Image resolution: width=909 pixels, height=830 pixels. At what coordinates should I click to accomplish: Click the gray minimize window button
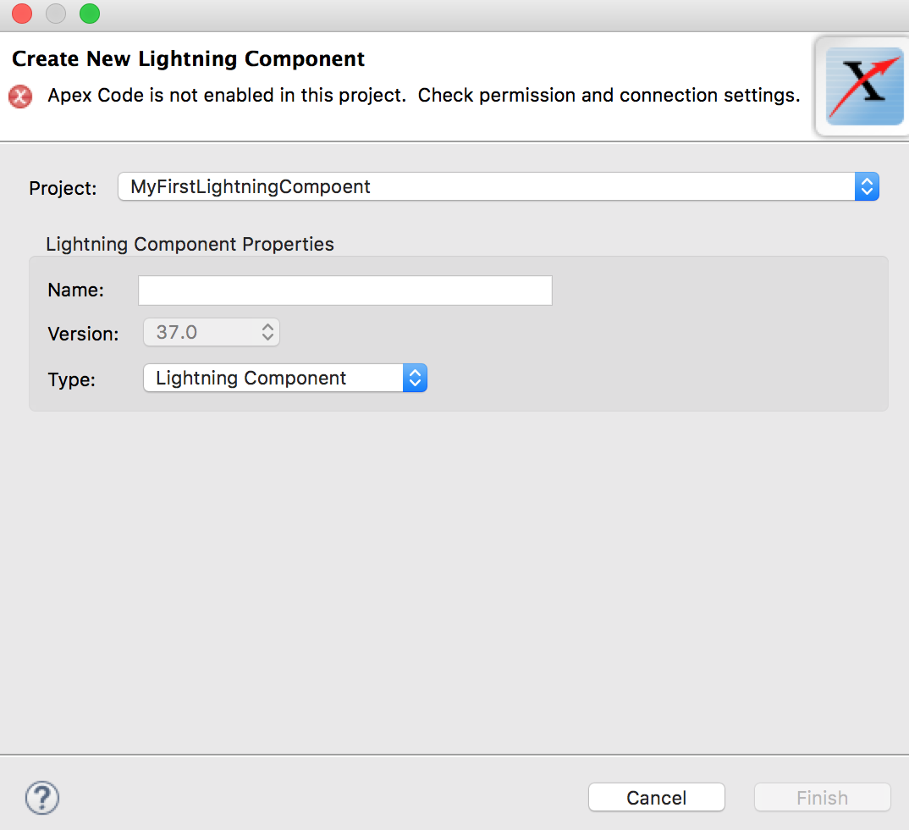pyautogui.click(x=56, y=14)
